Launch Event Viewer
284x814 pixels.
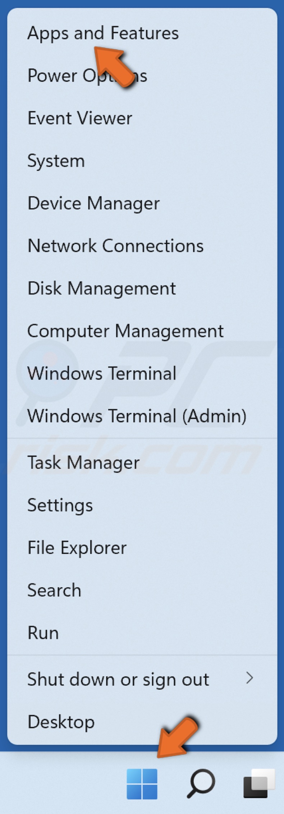click(79, 118)
